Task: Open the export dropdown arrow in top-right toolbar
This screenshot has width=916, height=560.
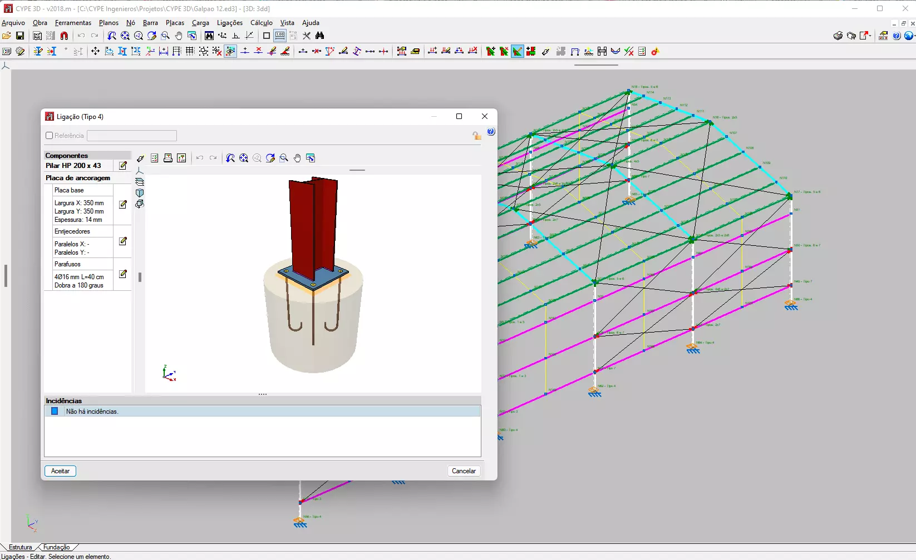Action: click(x=870, y=36)
